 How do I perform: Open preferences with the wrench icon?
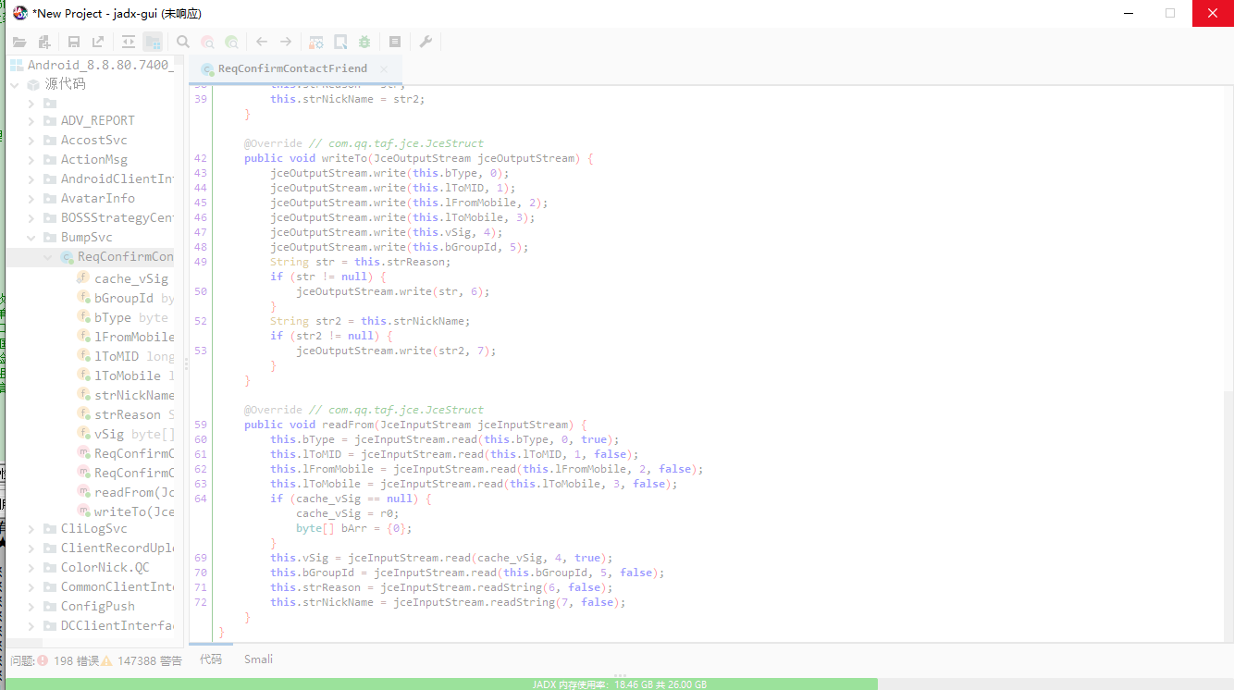(x=426, y=42)
